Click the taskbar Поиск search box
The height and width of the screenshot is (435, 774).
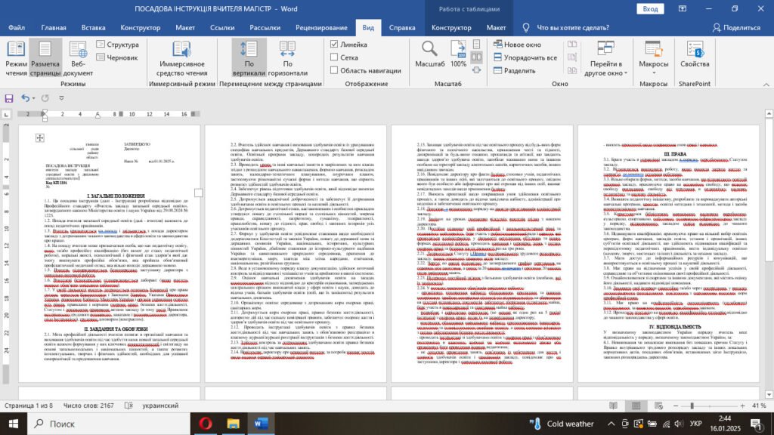tap(109, 424)
